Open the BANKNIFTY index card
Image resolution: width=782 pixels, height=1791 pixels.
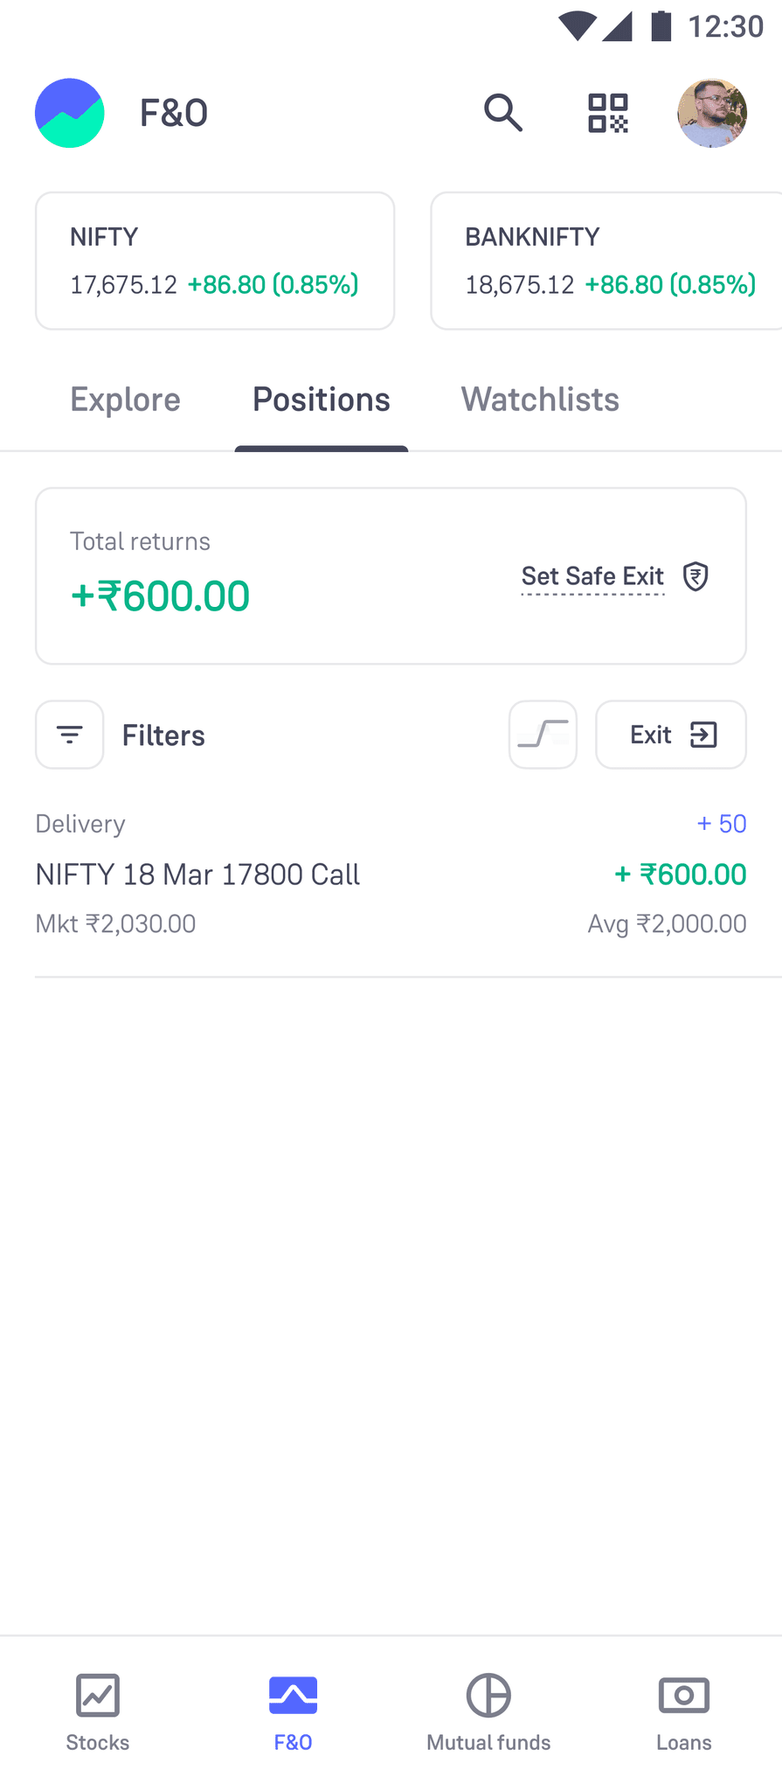click(x=606, y=261)
